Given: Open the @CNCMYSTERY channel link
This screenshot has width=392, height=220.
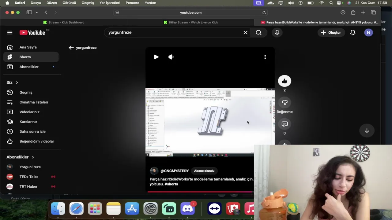Looking at the screenshot, I should pos(175,171).
